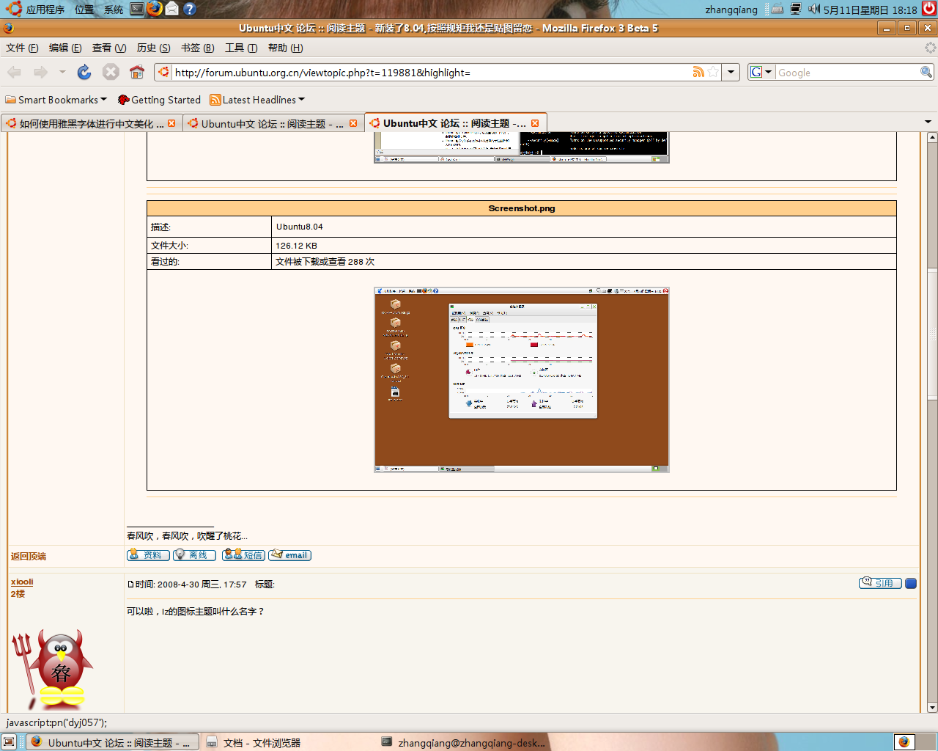Stop loading with the Stop icon
Viewport: 938px width, 751px height.
[111, 72]
